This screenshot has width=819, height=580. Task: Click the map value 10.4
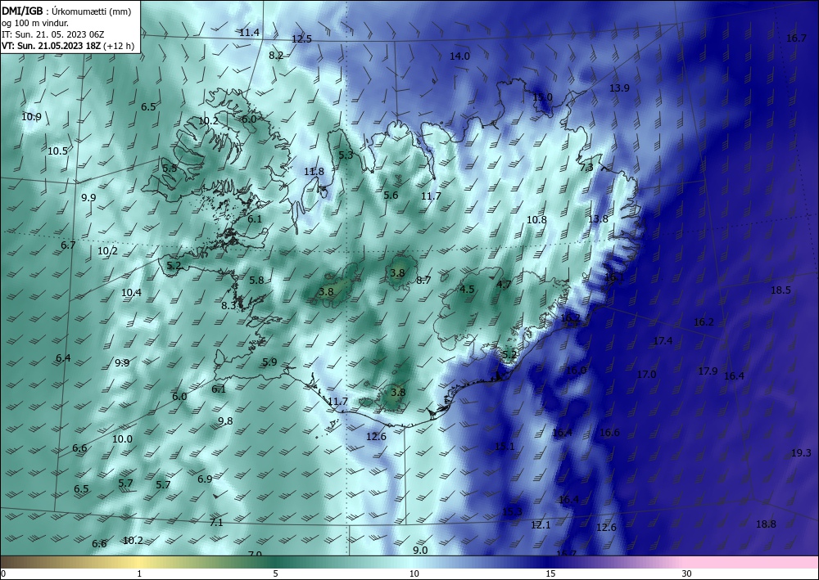coord(131,293)
